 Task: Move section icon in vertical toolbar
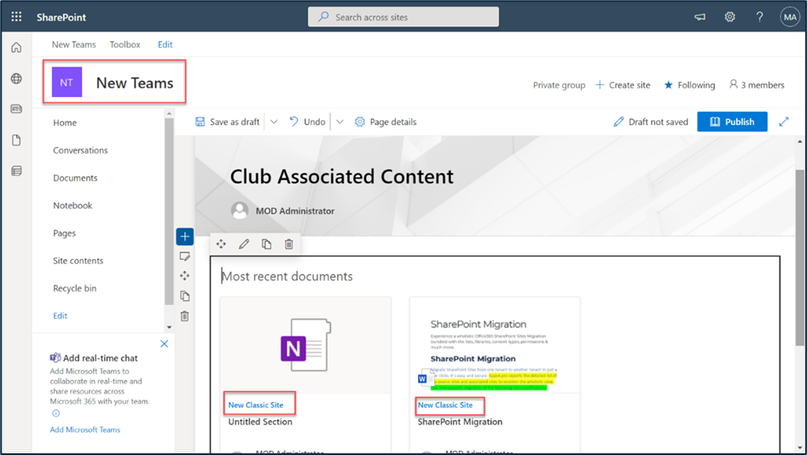coord(185,276)
